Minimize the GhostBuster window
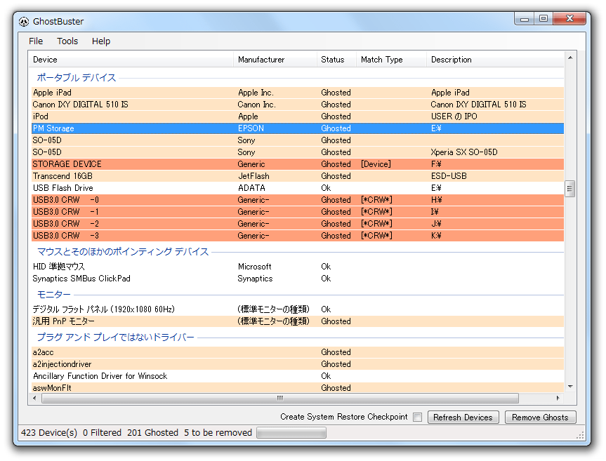The image size is (606, 461). pyautogui.click(x=525, y=19)
